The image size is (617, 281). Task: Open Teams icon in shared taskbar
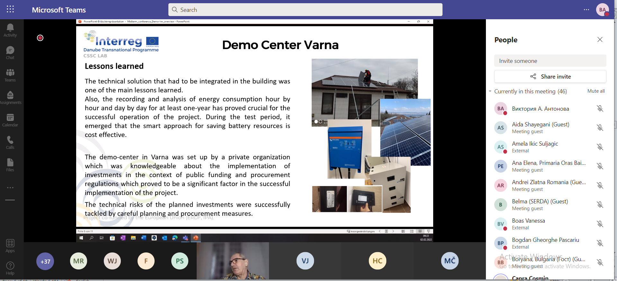click(185, 238)
